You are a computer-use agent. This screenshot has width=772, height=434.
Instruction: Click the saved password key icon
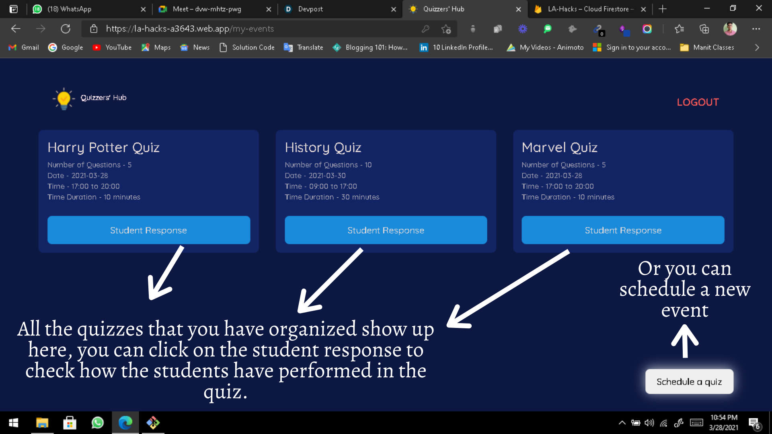425,29
